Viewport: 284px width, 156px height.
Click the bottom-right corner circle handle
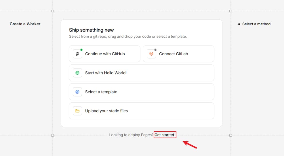230,135
